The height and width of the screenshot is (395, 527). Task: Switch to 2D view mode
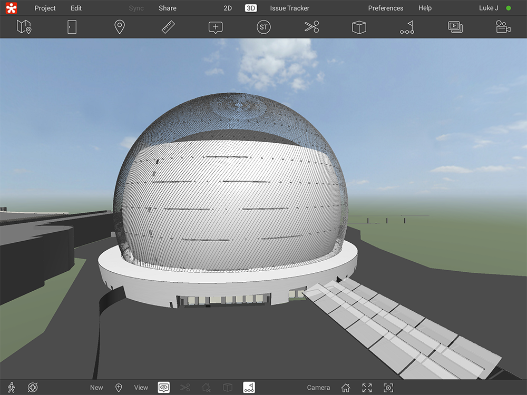click(x=228, y=8)
